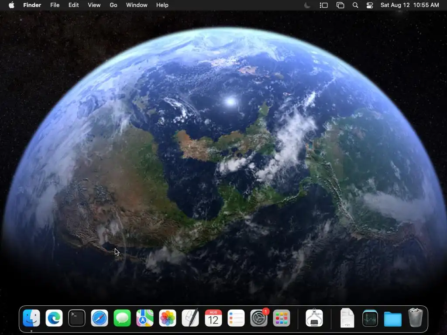
Task: Open System Information chip icon in Dock
Action: click(x=314, y=318)
